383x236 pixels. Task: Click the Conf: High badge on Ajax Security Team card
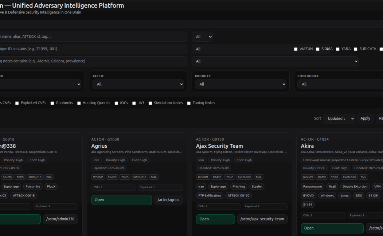pyautogui.click(x=244, y=160)
